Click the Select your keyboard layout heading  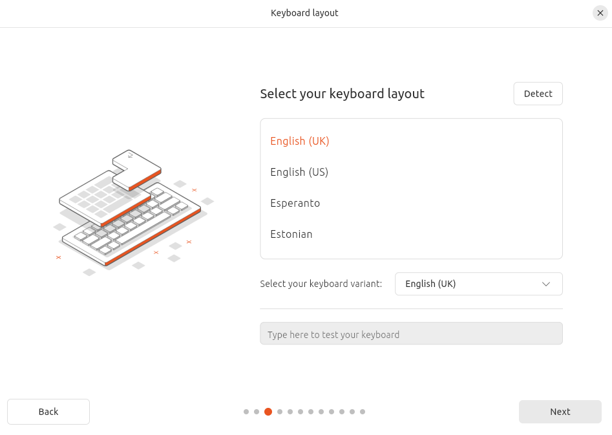(x=341, y=93)
